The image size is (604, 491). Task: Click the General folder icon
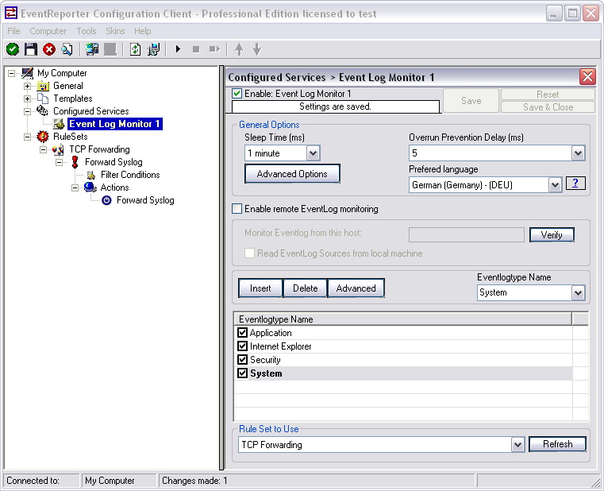43,86
